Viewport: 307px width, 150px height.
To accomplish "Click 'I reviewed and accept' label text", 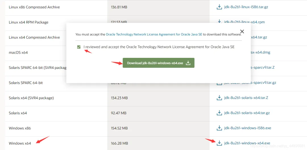I will (159, 47).
